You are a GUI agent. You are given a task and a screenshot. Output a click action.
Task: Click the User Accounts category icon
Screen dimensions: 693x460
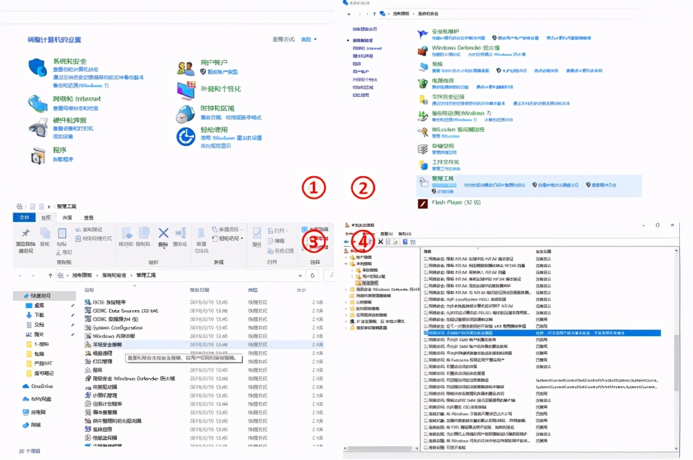point(186,67)
